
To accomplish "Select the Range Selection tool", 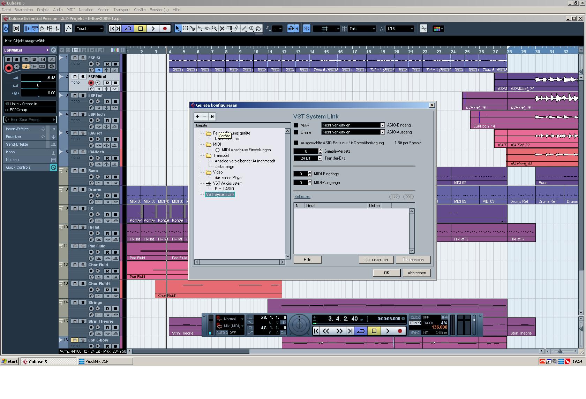I will [186, 29].
